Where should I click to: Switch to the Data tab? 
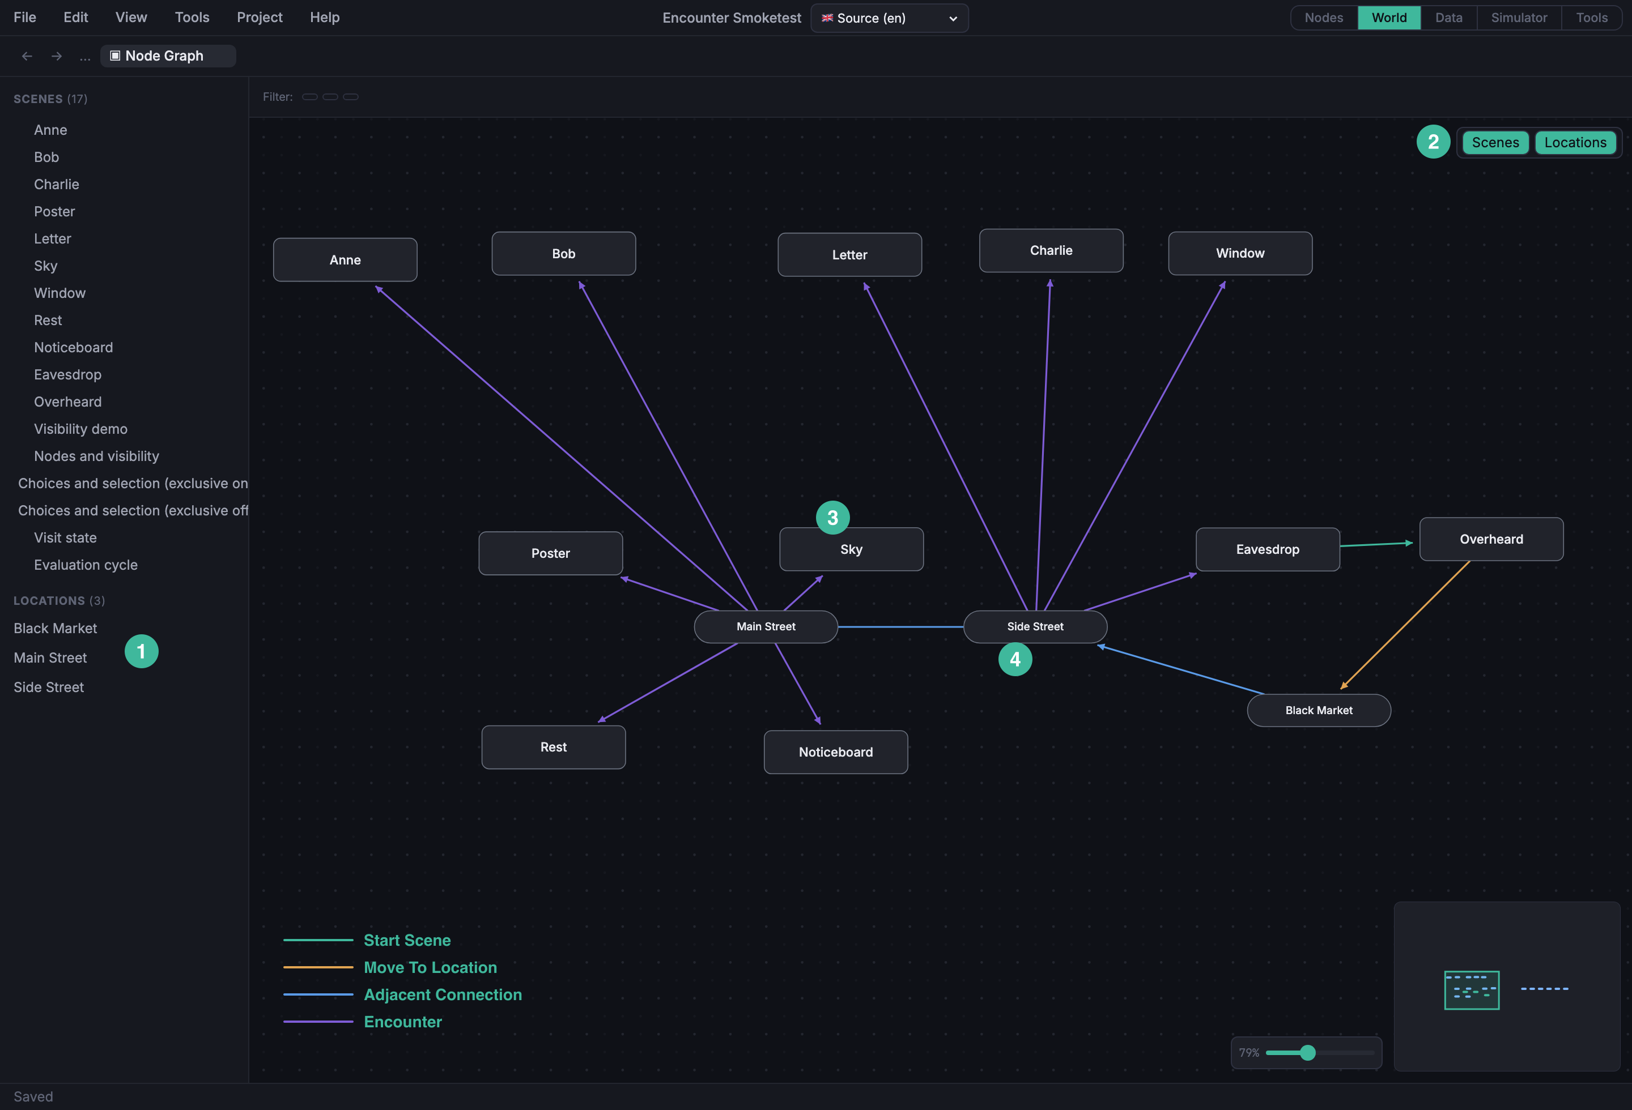point(1449,18)
